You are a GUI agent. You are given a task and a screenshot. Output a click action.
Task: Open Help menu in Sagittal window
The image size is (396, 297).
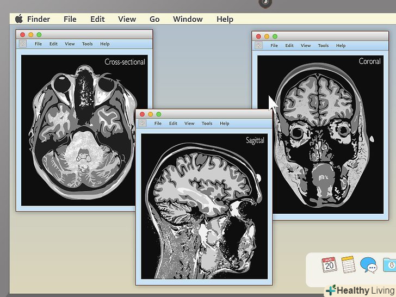pyautogui.click(x=224, y=123)
